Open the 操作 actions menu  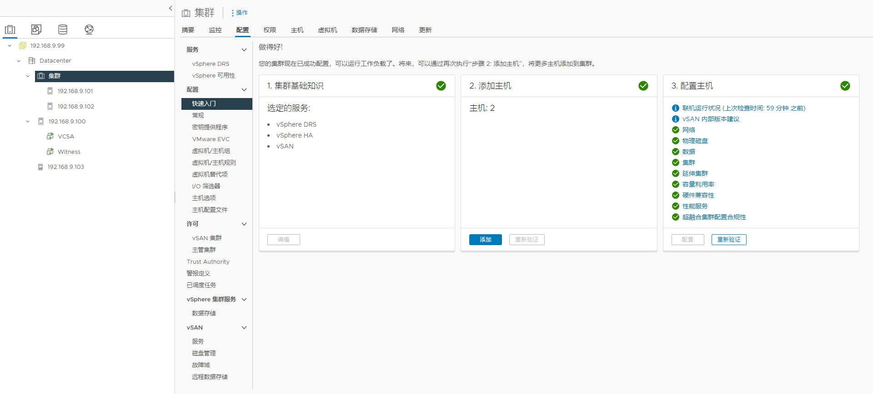(x=240, y=13)
